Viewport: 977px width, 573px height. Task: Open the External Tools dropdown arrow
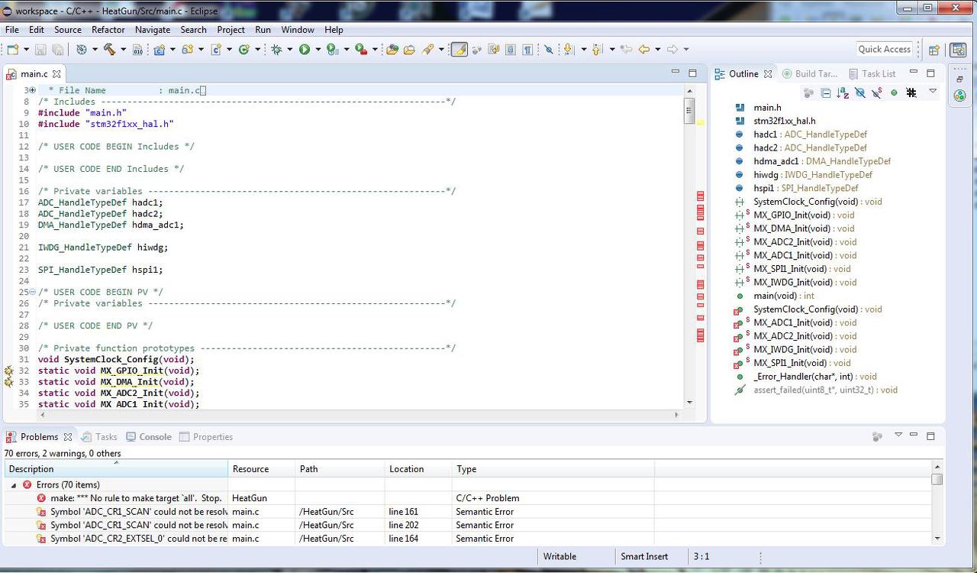(x=374, y=50)
